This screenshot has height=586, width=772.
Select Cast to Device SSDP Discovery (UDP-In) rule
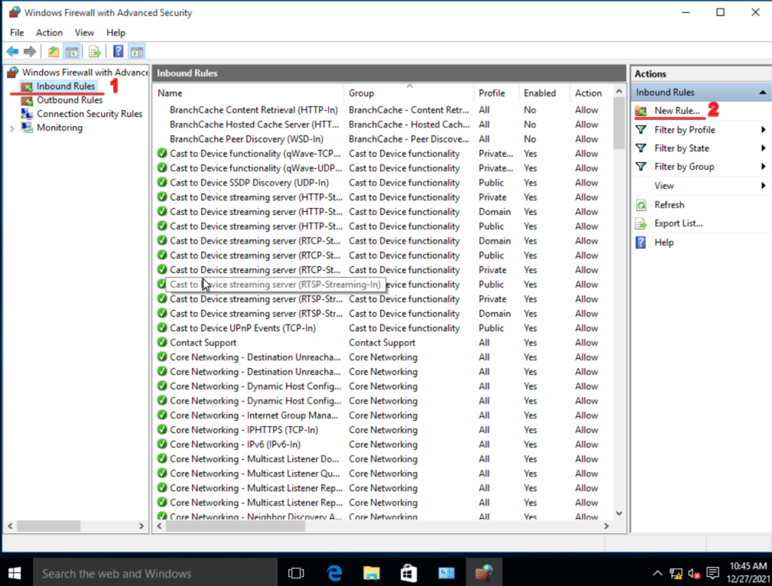tap(249, 183)
